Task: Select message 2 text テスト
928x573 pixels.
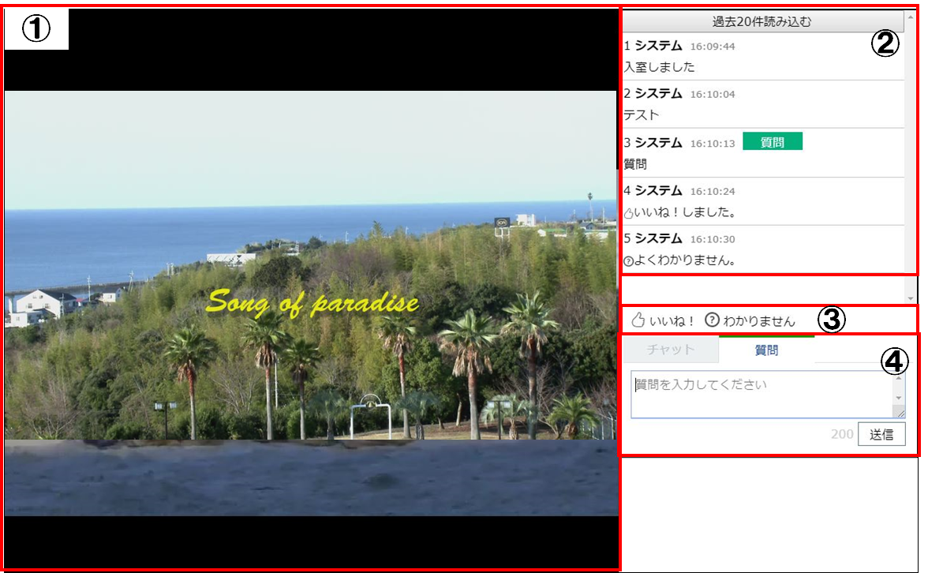Action: click(x=642, y=115)
